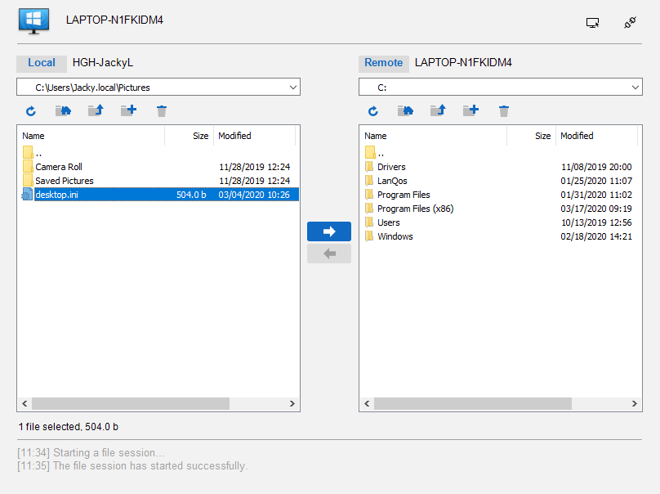Go to home folder in Remote pane

tap(405, 110)
